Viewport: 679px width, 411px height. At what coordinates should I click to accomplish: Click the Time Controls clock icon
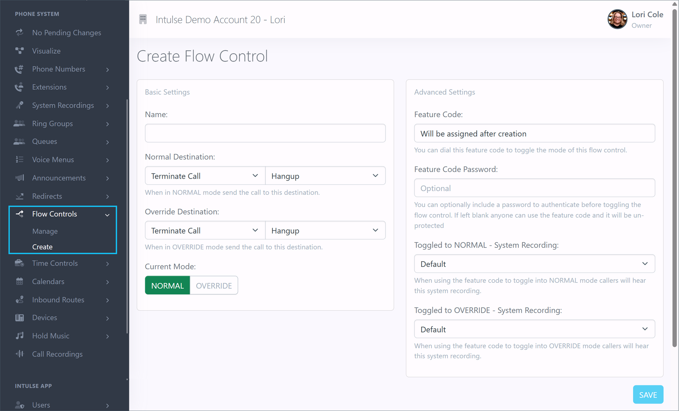click(x=19, y=263)
